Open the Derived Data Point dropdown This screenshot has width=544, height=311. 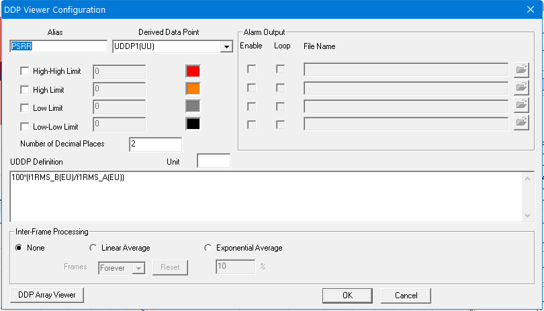pyautogui.click(x=226, y=46)
